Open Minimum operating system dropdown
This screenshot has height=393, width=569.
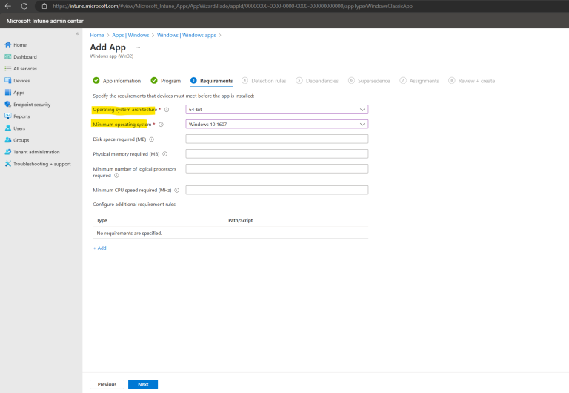coord(276,124)
